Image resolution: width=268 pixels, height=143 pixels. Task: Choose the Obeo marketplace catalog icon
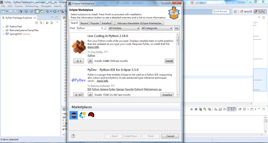pyautogui.click(x=82, y=115)
